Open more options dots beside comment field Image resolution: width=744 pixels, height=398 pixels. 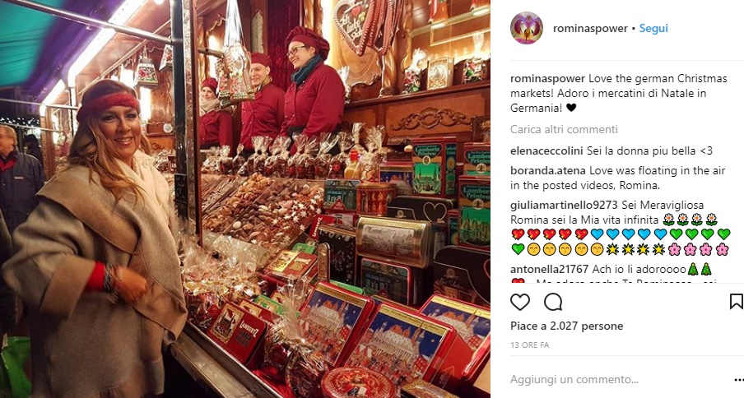click(739, 380)
